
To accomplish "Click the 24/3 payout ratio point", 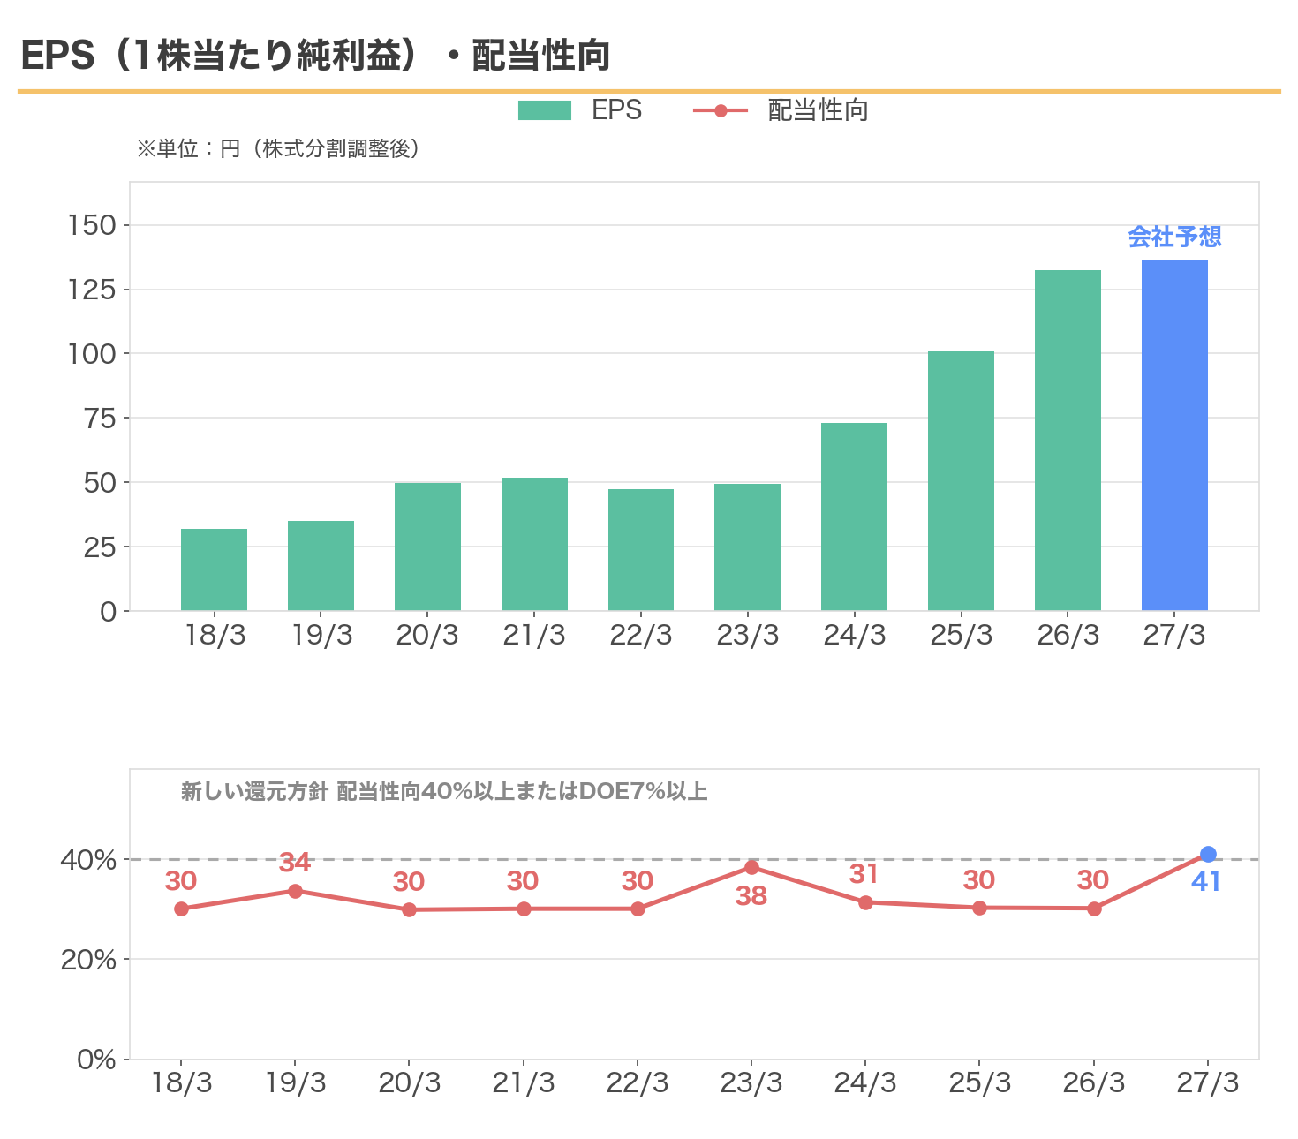I will pos(865,902).
